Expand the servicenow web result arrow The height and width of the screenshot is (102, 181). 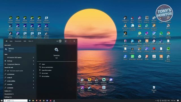(x=33, y=74)
